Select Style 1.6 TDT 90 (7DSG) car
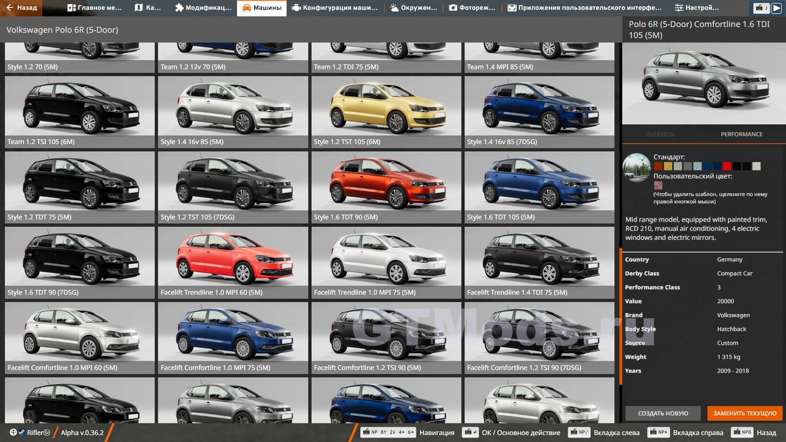This screenshot has height=442, width=786. point(80,262)
